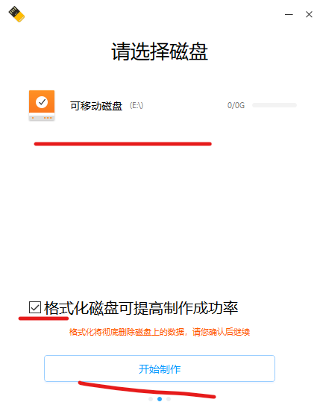The image size is (317, 408).
Task: Click the red underline beneath disk list
Action: (x=122, y=144)
